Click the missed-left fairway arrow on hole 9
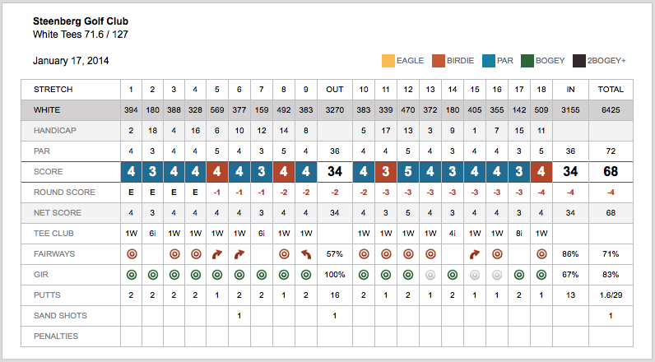 [305, 254]
